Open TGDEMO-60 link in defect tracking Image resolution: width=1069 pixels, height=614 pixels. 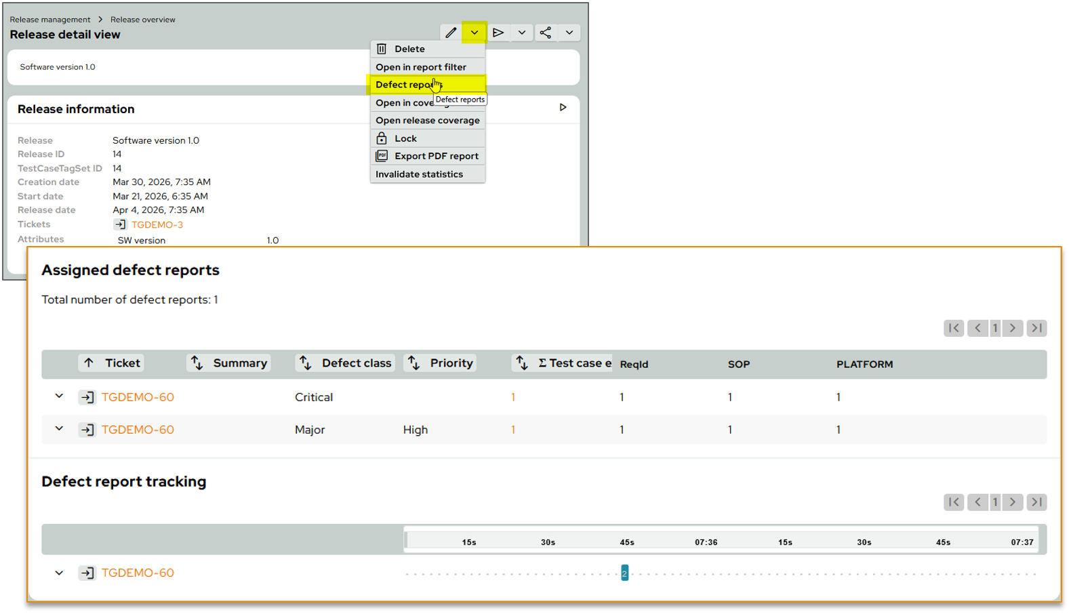pos(138,573)
